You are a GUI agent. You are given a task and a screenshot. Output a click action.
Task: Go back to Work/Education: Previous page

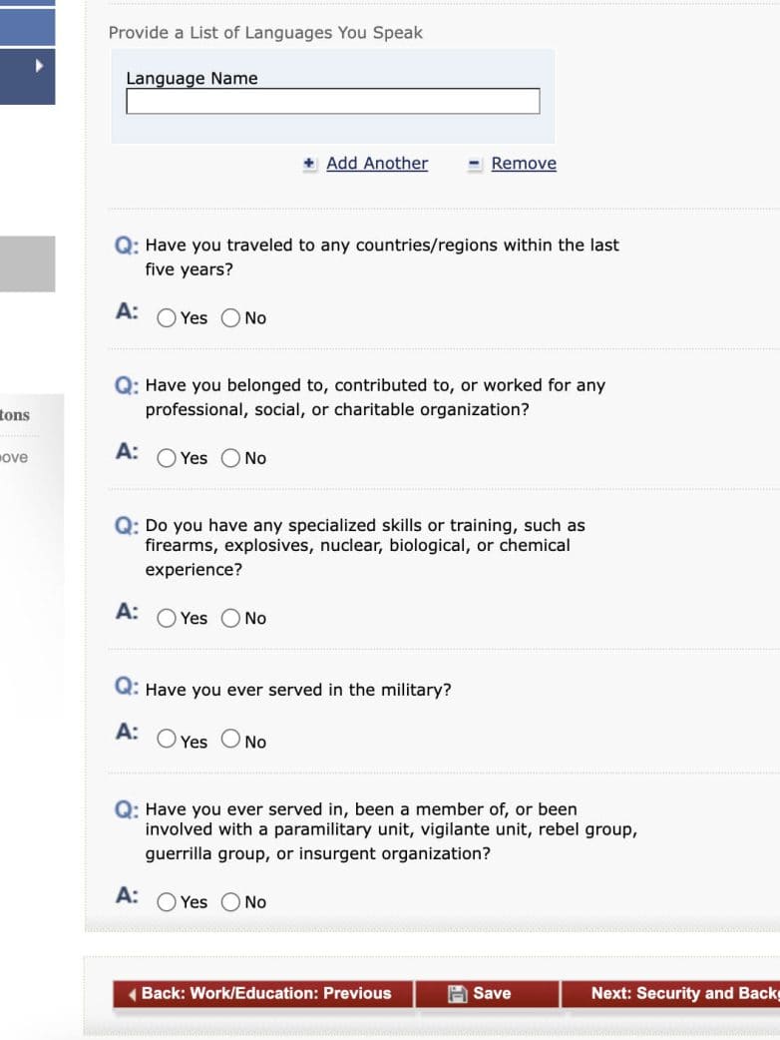coord(262,993)
